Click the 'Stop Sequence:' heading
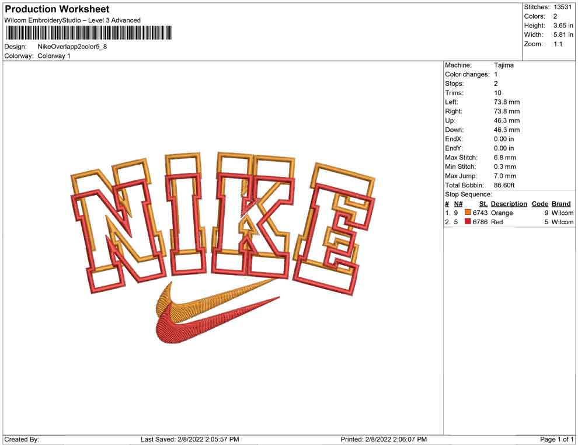Screen dimensions: 578x445 pyautogui.click(x=468, y=194)
